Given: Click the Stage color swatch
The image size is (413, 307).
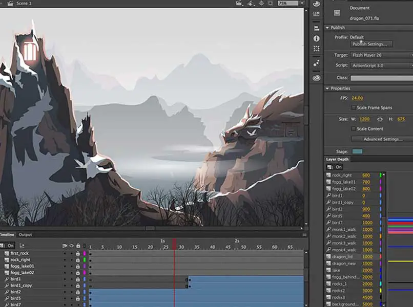Looking at the screenshot, I should [x=357, y=151].
